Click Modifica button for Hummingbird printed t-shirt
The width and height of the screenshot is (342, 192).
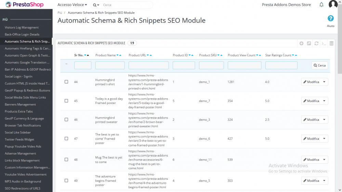[311, 82]
